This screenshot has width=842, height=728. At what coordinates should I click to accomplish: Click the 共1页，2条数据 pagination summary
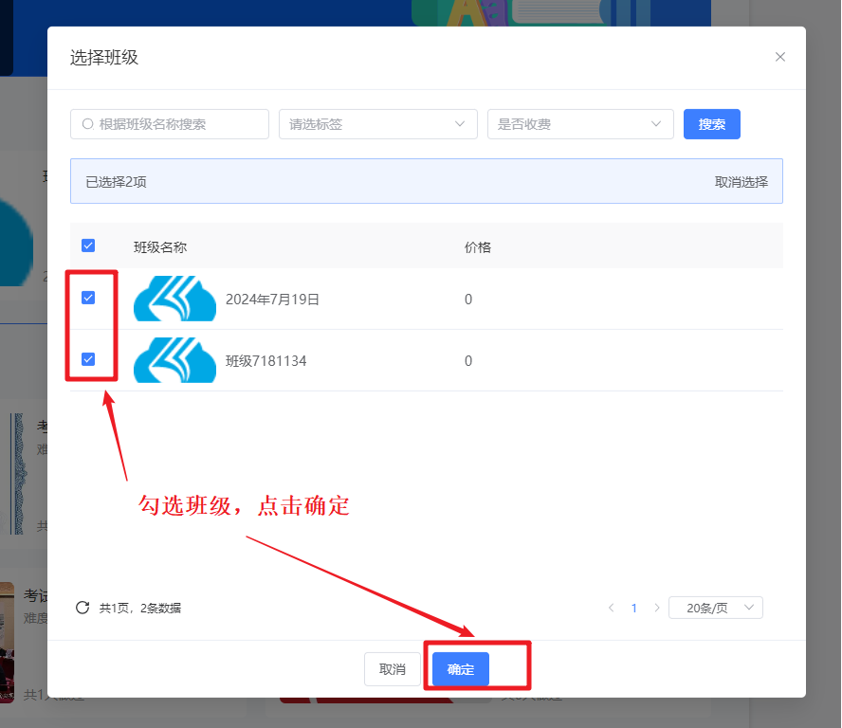coord(140,608)
